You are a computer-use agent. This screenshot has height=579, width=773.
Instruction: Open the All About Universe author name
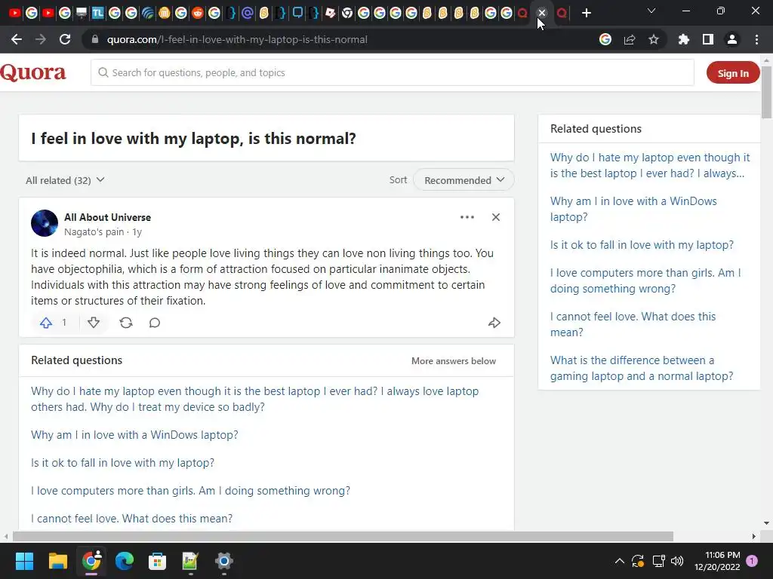click(x=107, y=217)
